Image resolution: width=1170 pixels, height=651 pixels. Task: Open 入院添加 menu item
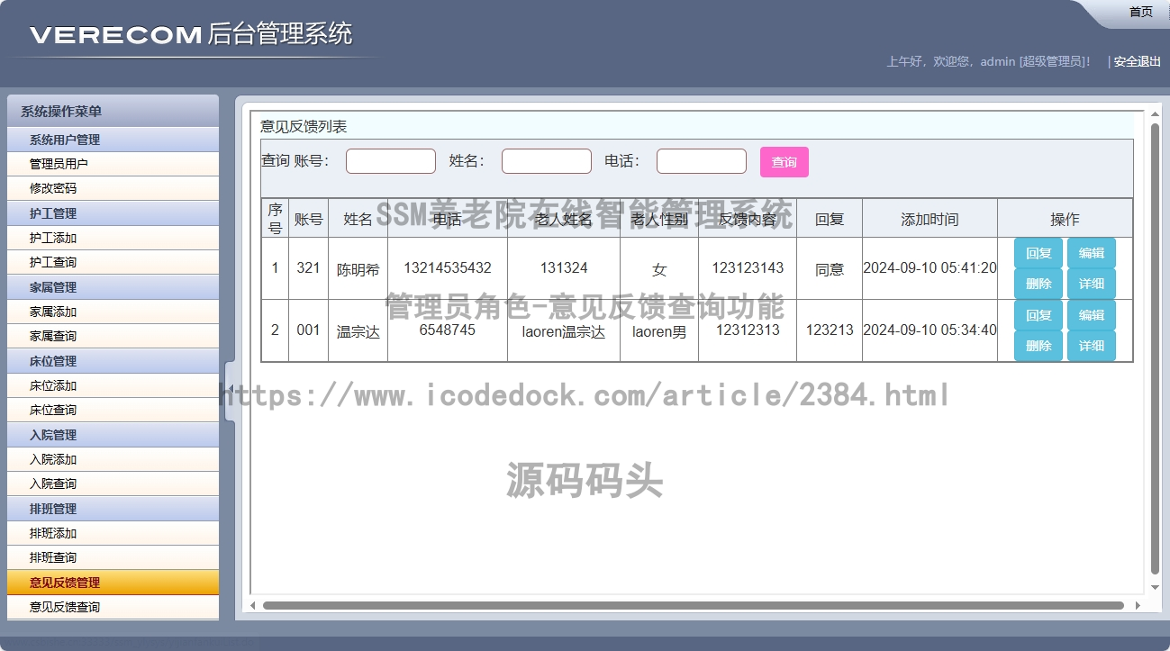(x=113, y=459)
